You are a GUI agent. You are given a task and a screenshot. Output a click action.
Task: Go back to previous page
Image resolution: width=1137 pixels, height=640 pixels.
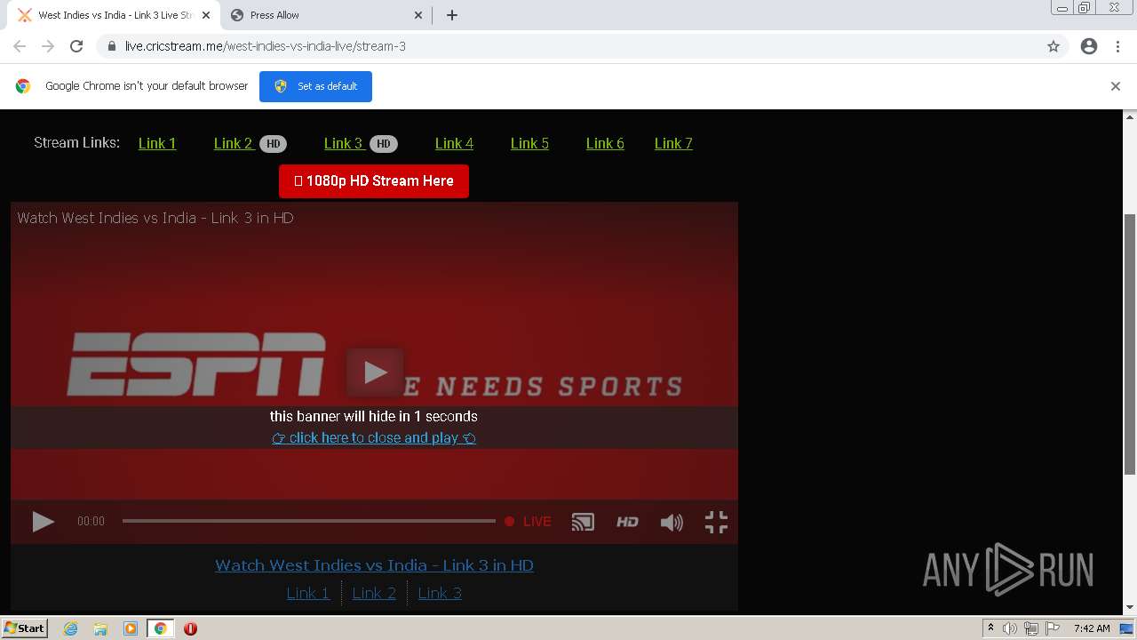(x=20, y=46)
